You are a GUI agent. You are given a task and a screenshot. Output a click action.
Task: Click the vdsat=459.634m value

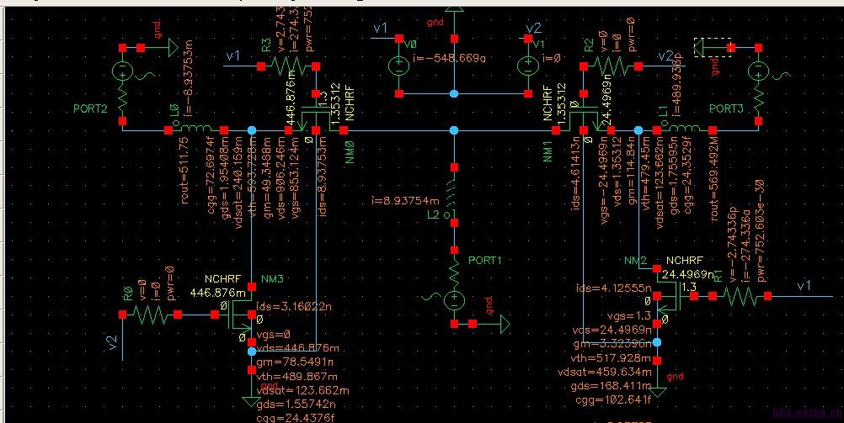606,372
